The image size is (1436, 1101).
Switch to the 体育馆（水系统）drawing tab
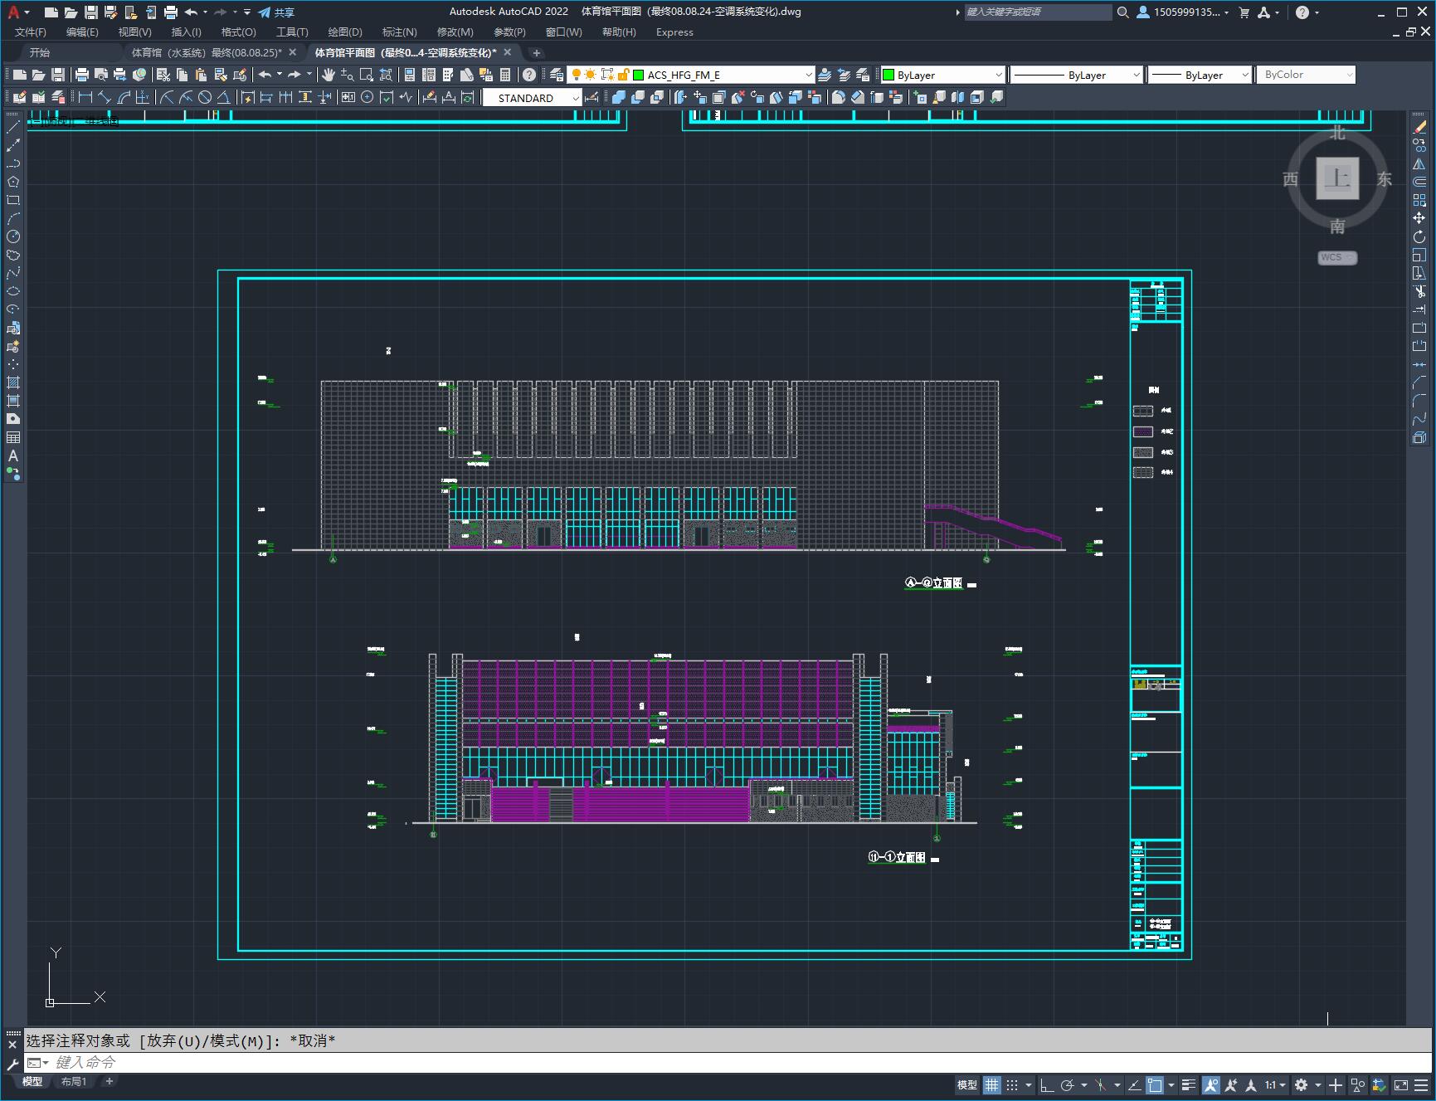point(206,52)
